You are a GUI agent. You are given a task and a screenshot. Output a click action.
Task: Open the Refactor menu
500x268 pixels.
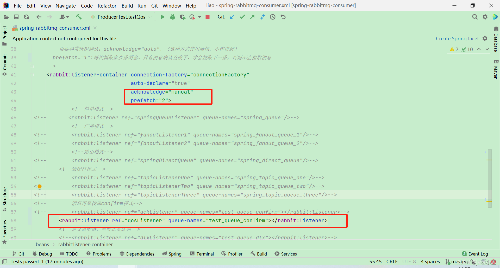[x=107, y=5]
